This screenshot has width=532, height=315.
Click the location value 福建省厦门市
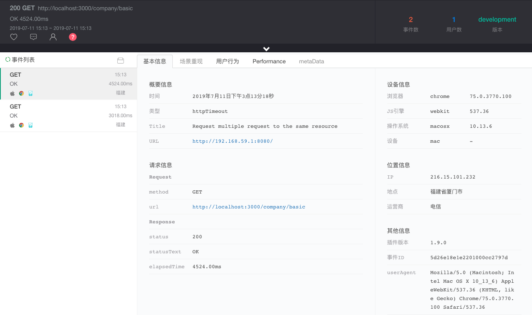point(447,192)
